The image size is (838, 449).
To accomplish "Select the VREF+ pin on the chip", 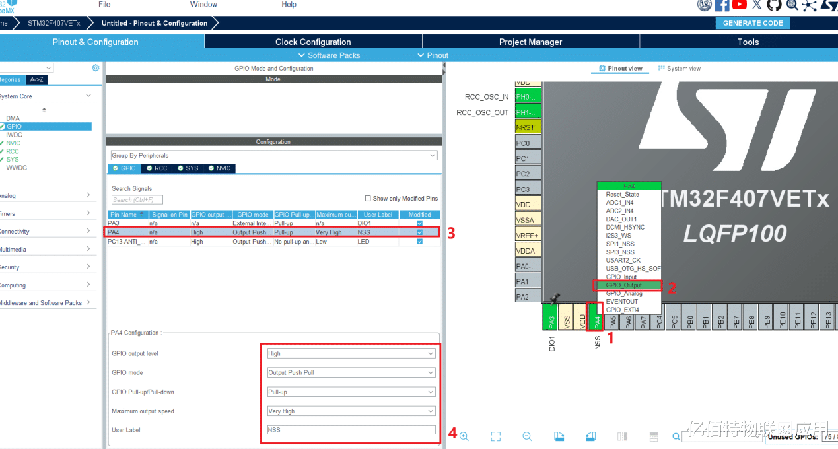I will coord(528,235).
